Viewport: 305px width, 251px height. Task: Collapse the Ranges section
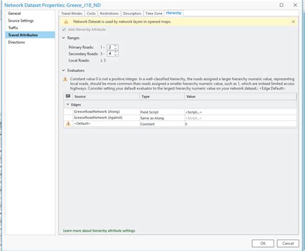(64, 38)
